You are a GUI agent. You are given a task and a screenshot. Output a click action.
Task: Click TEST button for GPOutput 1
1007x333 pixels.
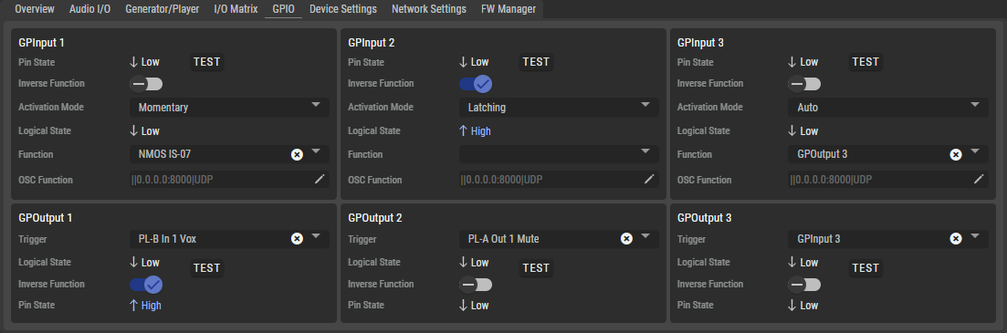point(207,268)
